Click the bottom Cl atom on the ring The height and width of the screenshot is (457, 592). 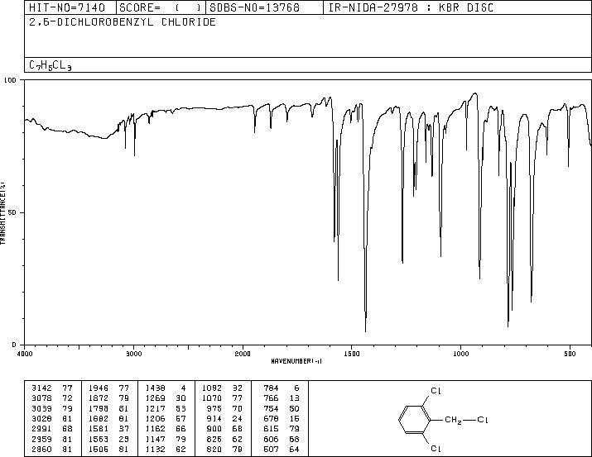click(x=436, y=449)
